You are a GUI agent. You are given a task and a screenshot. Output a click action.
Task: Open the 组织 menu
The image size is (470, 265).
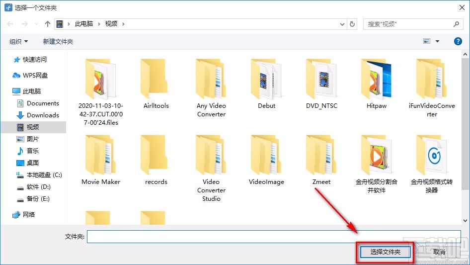click(x=18, y=41)
